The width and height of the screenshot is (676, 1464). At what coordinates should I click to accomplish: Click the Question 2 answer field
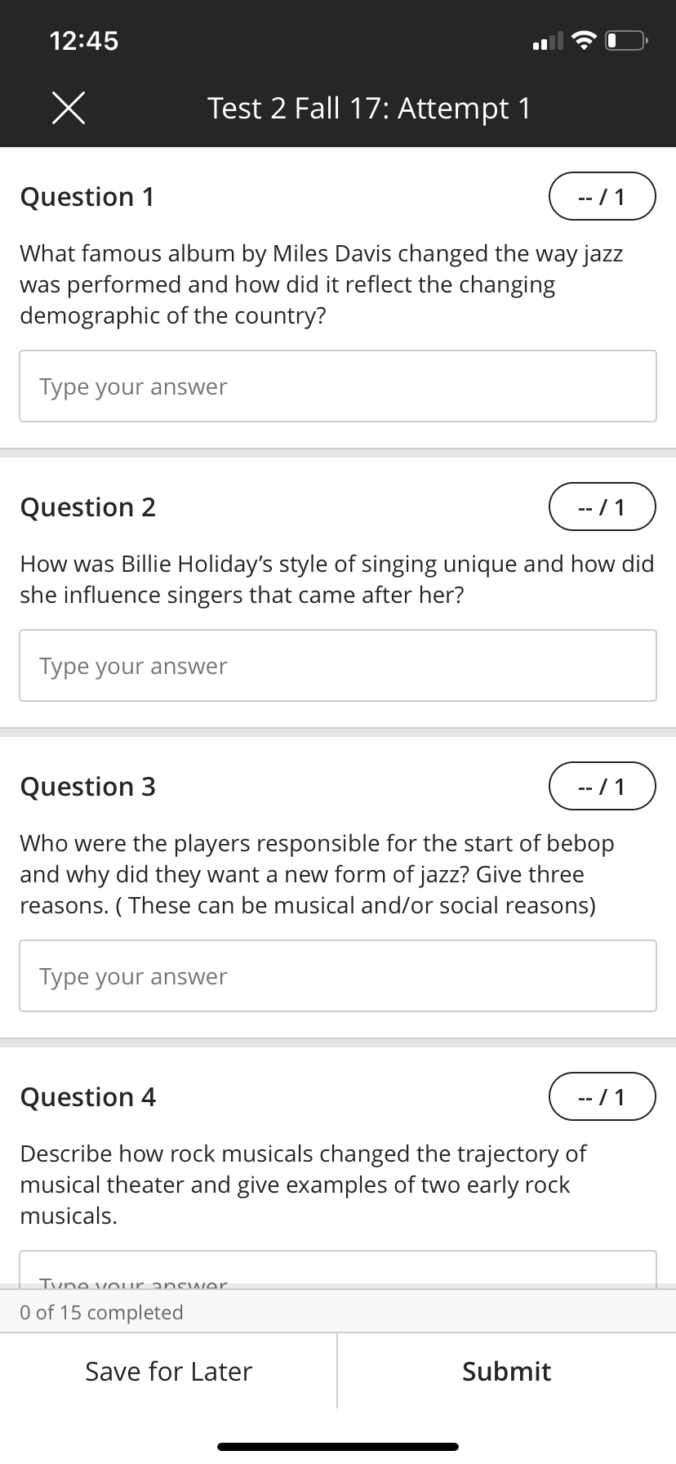[338, 666]
